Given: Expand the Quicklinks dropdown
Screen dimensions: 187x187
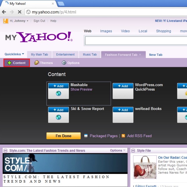Looking at the screenshot, I should [14, 54].
